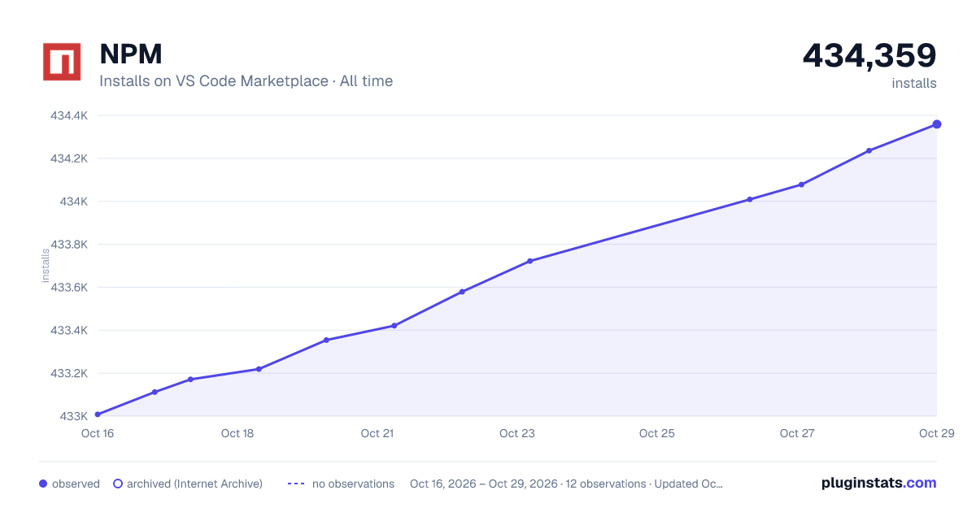The image size is (976, 512).
Task: Click the NPM title heading
Action: pos(131,54)
